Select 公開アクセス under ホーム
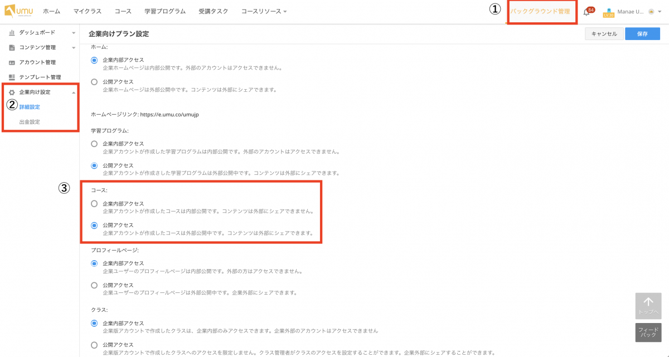Image resolution: width=669 pixels, height=357 pixels. pyautogui.click(x=94, y=82)
